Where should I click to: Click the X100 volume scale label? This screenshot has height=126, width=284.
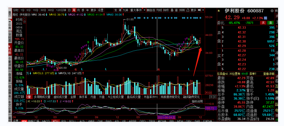tap(209, 93)
